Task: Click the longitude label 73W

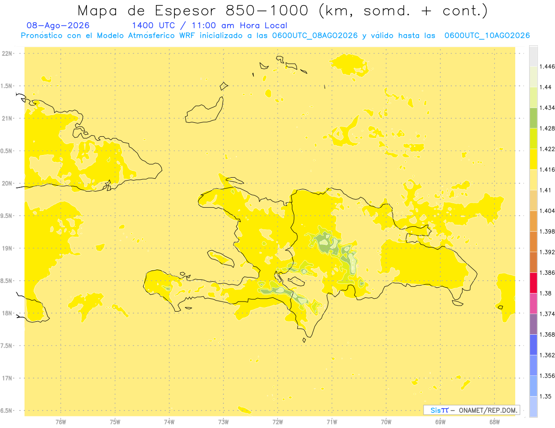Action: 223,422
